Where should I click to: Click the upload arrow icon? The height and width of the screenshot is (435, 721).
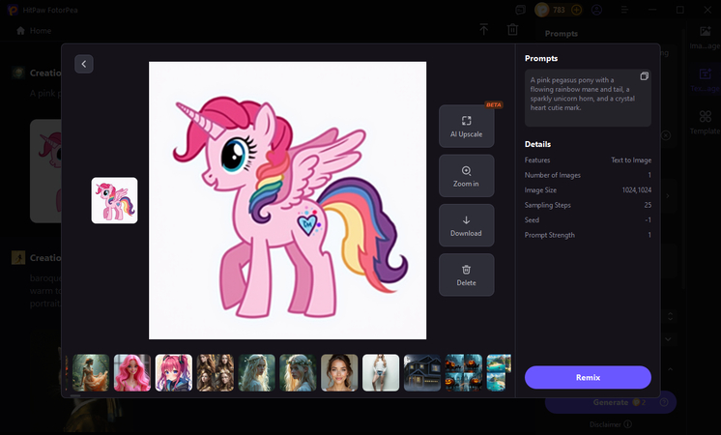click(x=484, y=30)
